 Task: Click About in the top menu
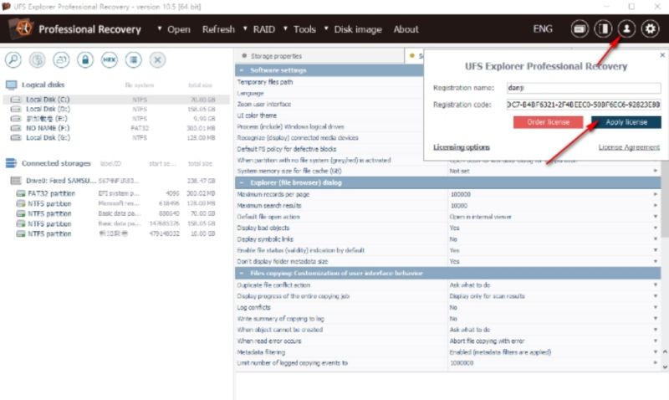tap(406, 29)
